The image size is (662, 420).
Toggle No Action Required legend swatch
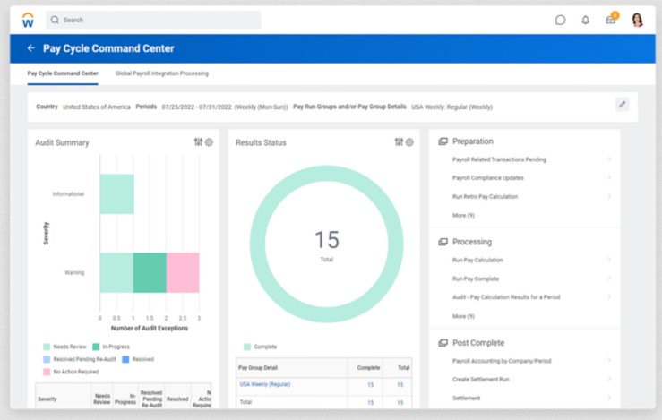tap(47, 372)
